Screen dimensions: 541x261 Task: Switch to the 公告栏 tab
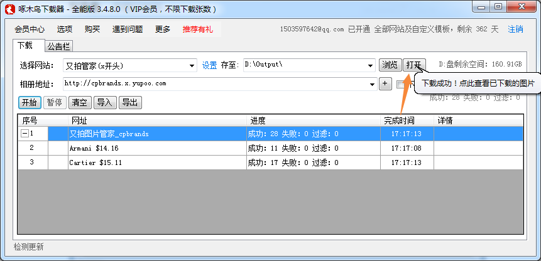pos(58,46)
